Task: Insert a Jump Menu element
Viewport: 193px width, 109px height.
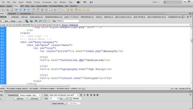Action: pyautogui.click(x=37, y=10)
